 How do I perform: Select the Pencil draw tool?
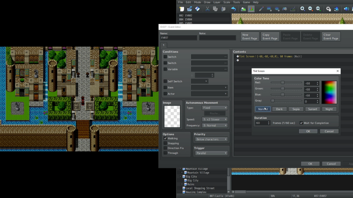261,9
